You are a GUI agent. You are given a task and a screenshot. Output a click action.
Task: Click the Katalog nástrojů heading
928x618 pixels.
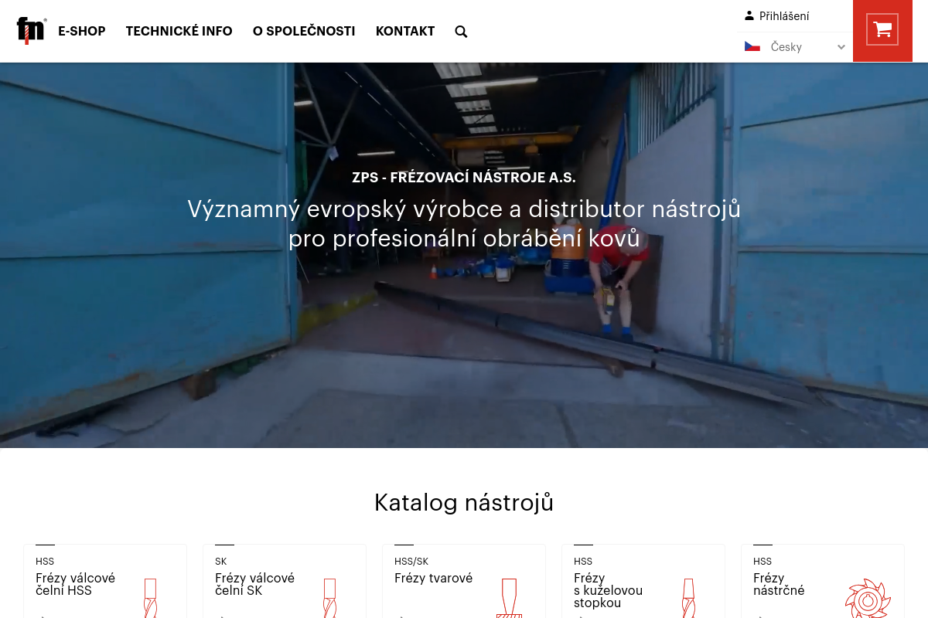click(464, 502)
